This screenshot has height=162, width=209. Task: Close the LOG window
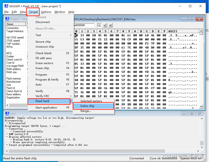200,114
